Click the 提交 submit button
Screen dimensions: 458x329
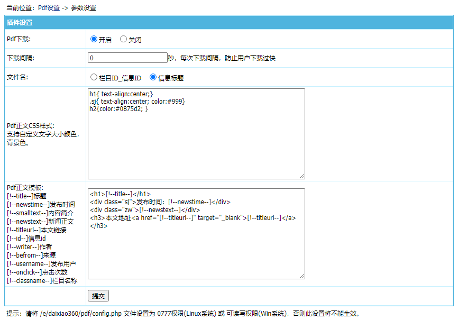coord(98,296)
